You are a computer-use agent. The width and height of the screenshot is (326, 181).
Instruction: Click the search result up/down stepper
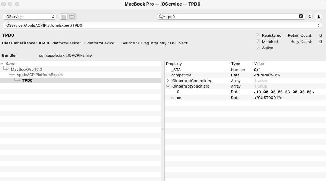pyautogui.click(x=310, y=17)
